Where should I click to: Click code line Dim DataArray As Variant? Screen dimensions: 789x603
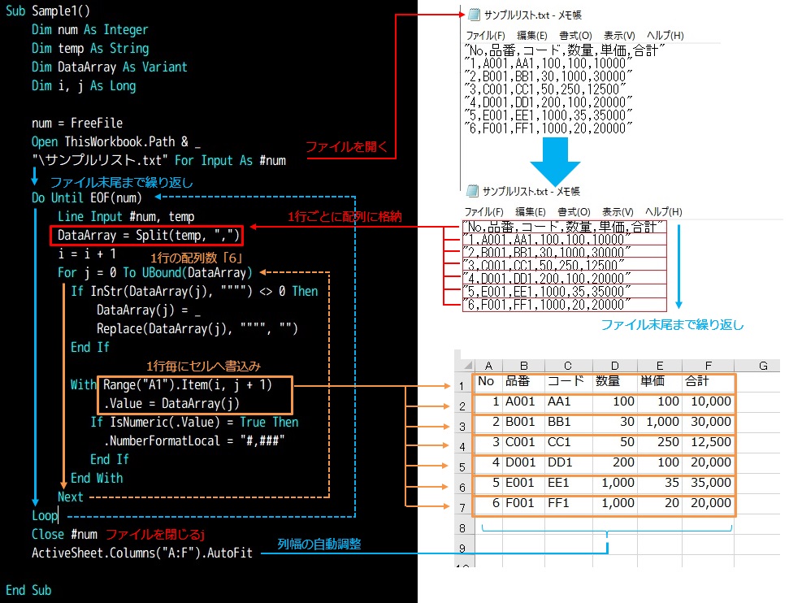(x=109, y=67)
